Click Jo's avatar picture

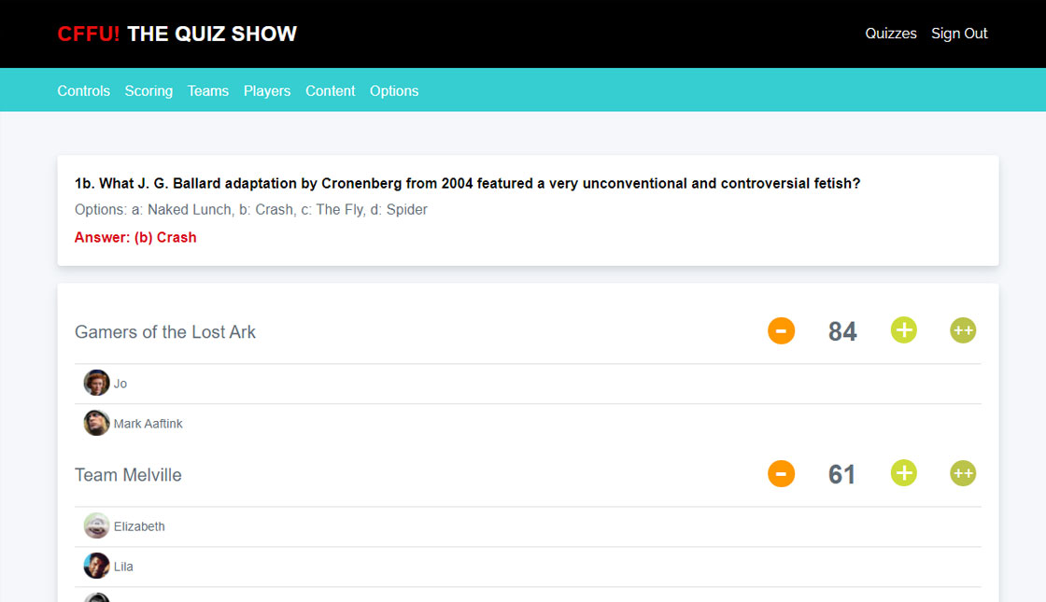coord(96,383)
